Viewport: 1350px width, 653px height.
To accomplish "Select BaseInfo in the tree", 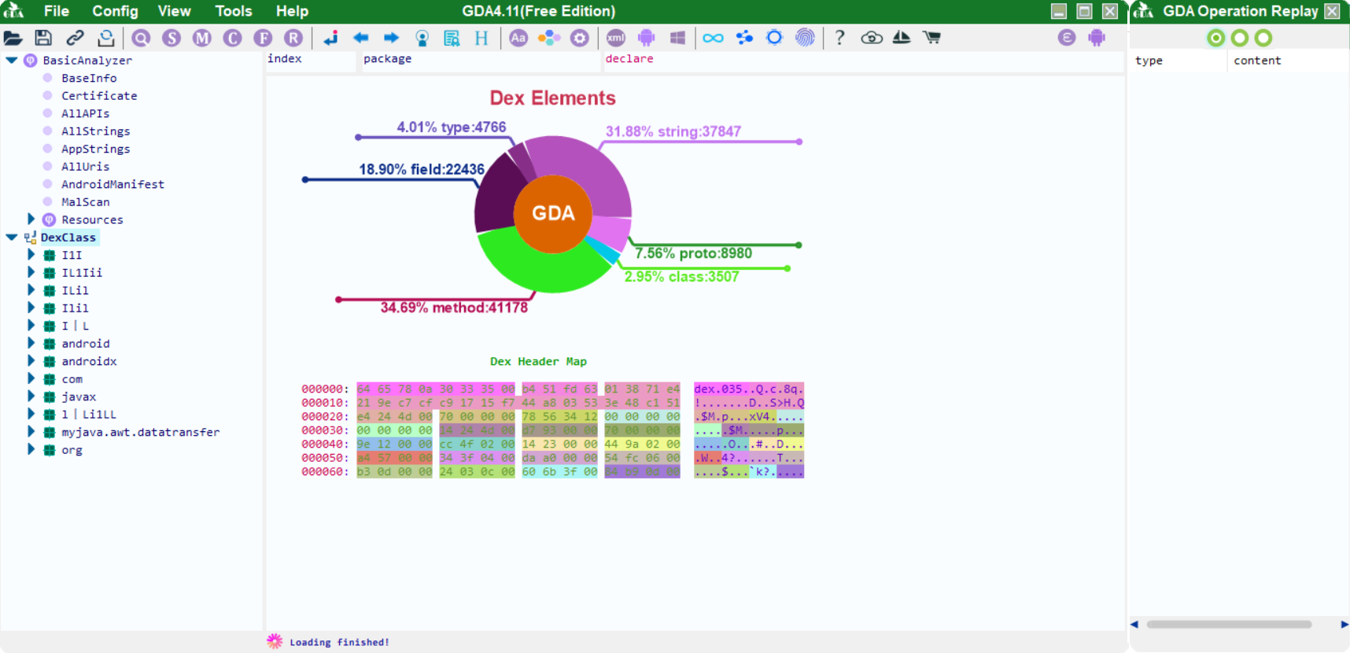I will pos(89,78).
